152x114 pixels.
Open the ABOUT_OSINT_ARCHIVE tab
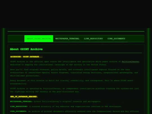click(39, 39)
